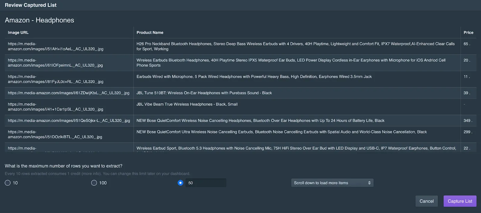Click the 'Earbuds Wired with Microphone' product name
481x213 pixels.
coord(254,77)
